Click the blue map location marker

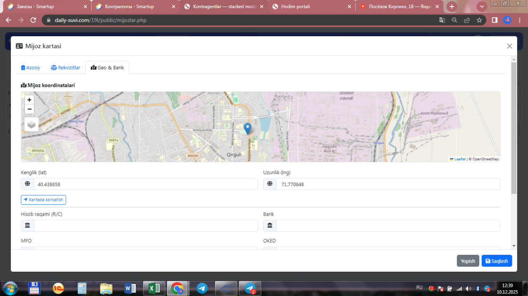point(247,128)
